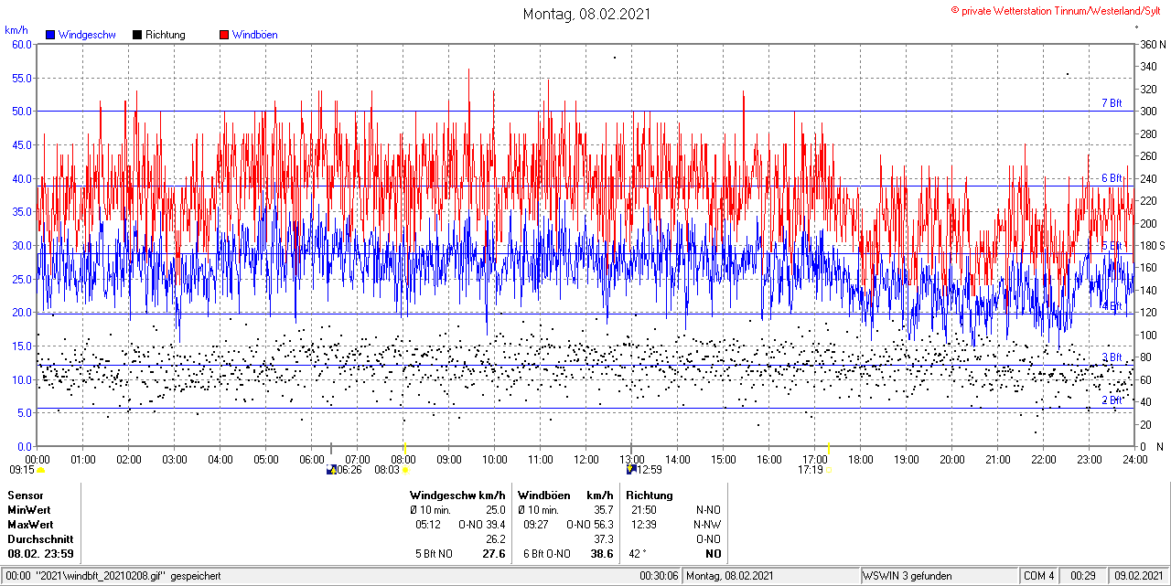Click the blue Windgeschw legend swatch
The width and height of the screenshot is (1171, 586).
[50, 35]
